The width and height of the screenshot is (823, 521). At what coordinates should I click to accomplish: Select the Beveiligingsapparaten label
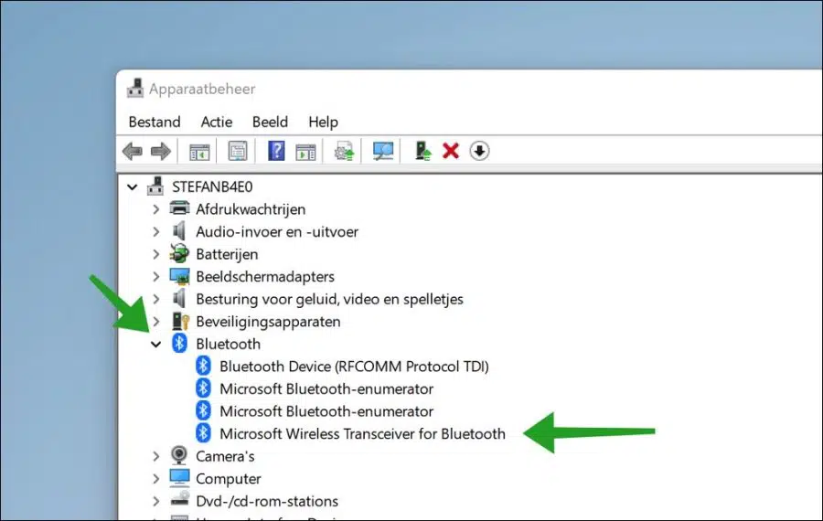[268, 322]
